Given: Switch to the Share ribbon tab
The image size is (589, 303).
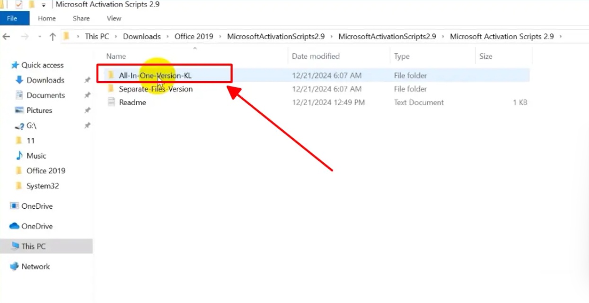Looking at the screenshot, I should [x=81, y=18].
